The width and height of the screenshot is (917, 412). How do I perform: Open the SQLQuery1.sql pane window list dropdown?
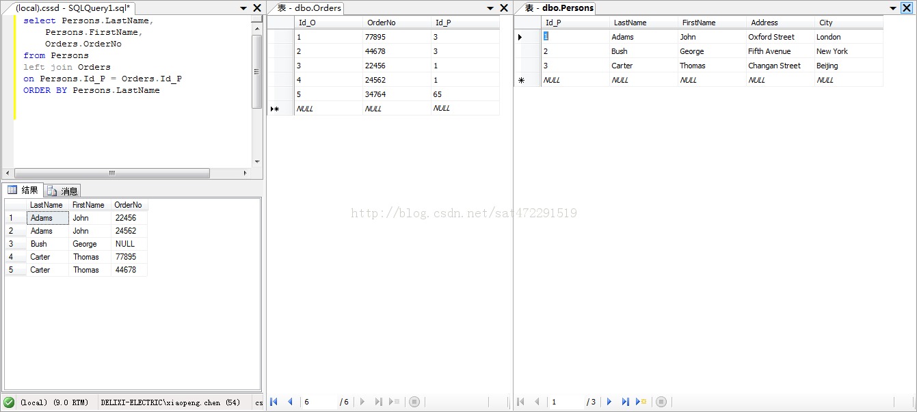click(x=244, y=8)
